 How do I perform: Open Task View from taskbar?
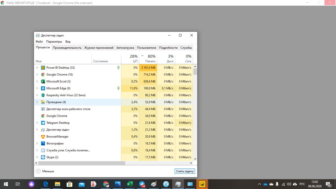click(18, 184)
